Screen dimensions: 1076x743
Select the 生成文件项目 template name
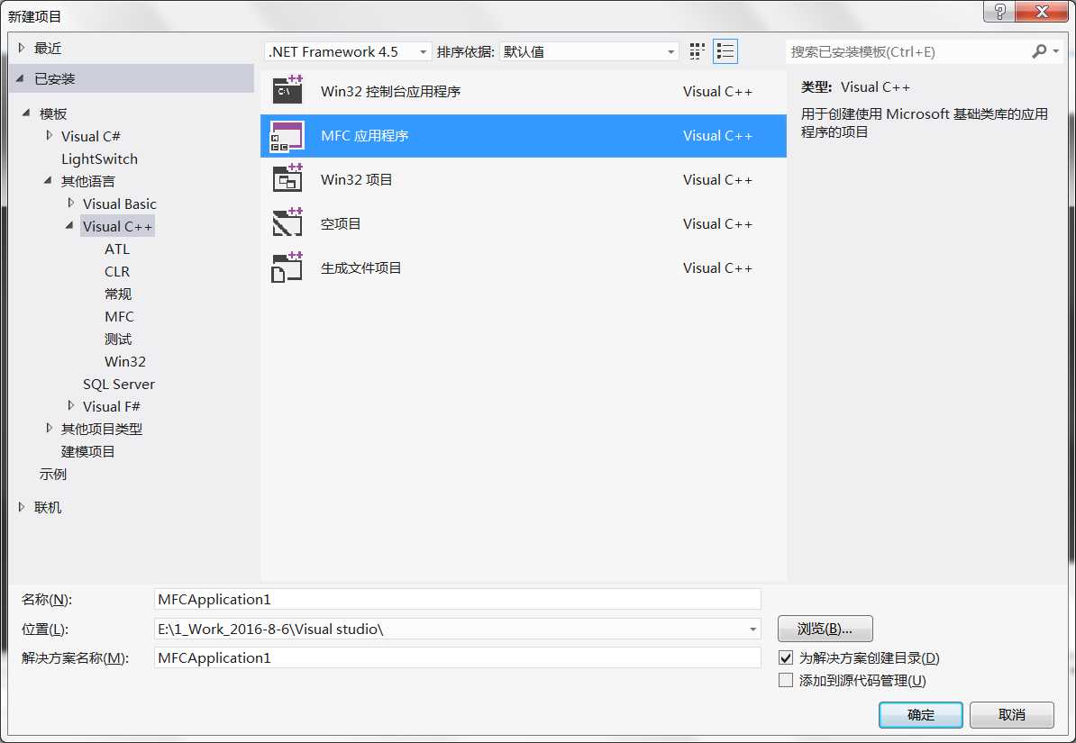click(360, 267)
